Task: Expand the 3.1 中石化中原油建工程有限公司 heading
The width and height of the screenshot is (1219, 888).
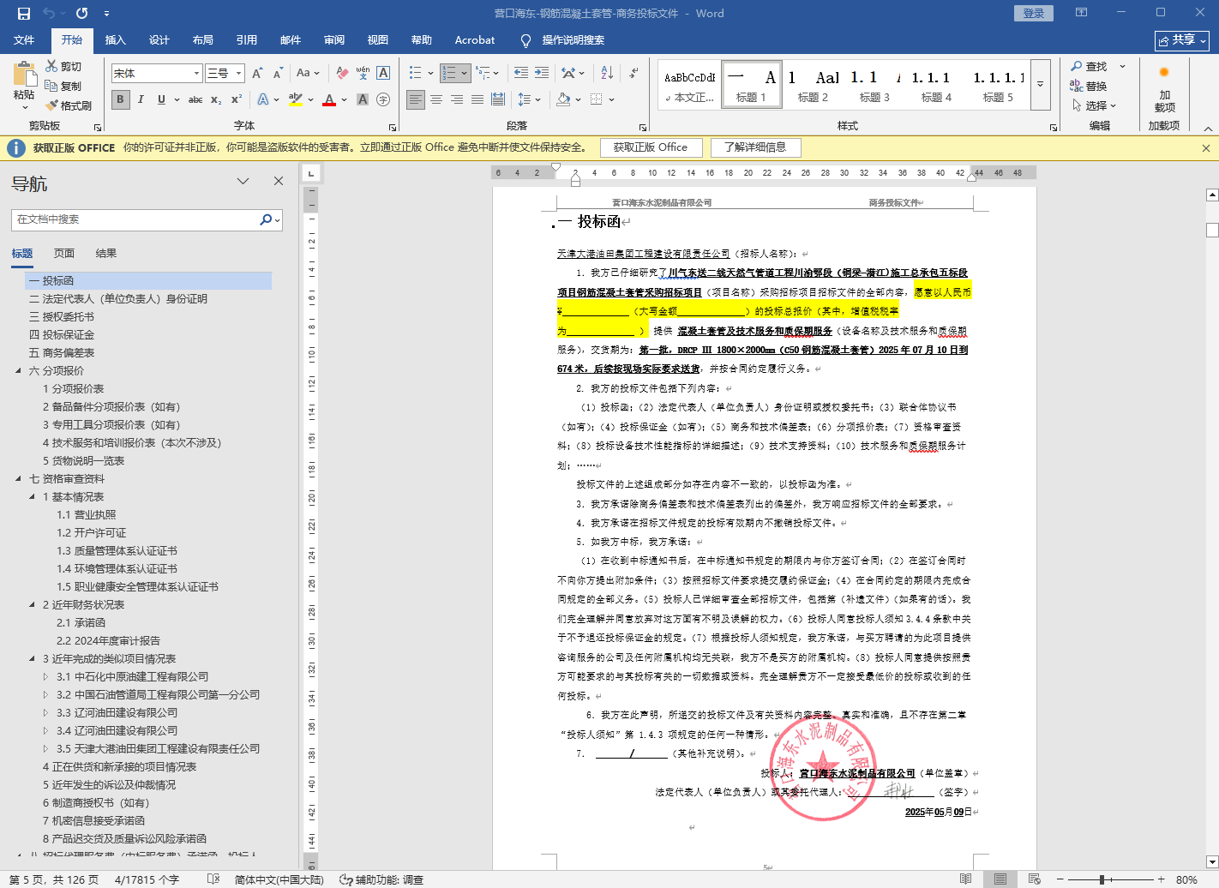Action: (45, 677)
